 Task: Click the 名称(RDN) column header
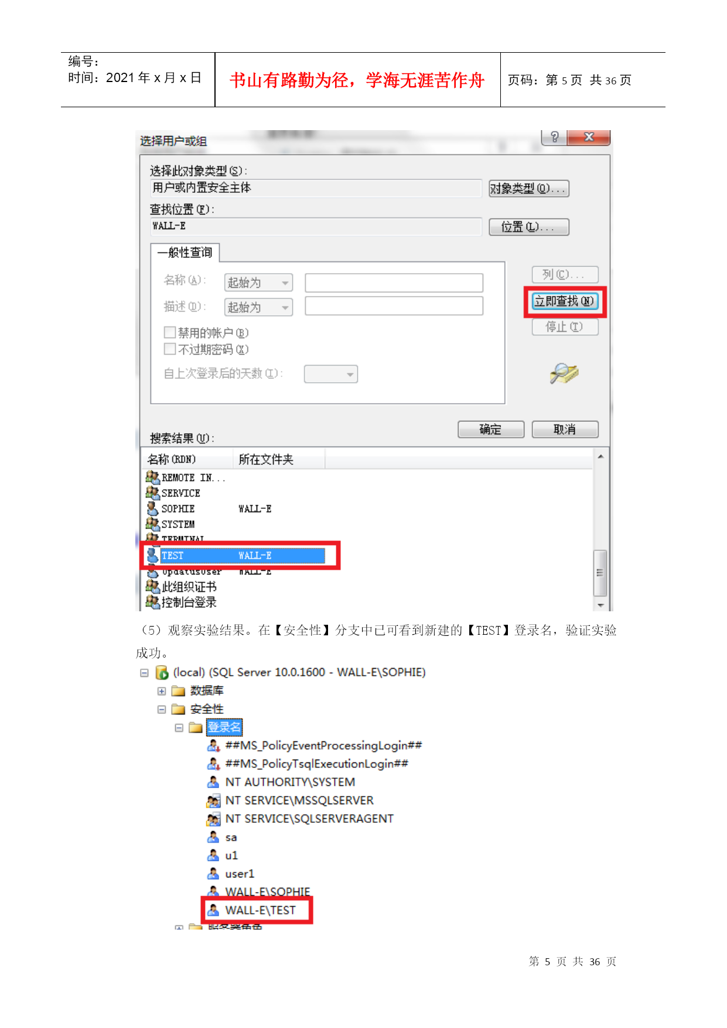click(x=187, y=459)
